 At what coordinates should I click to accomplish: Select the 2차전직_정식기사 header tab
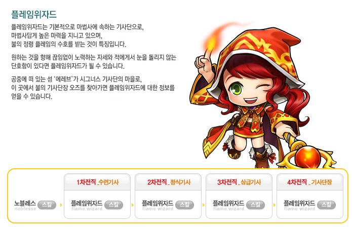coord(168,182)
